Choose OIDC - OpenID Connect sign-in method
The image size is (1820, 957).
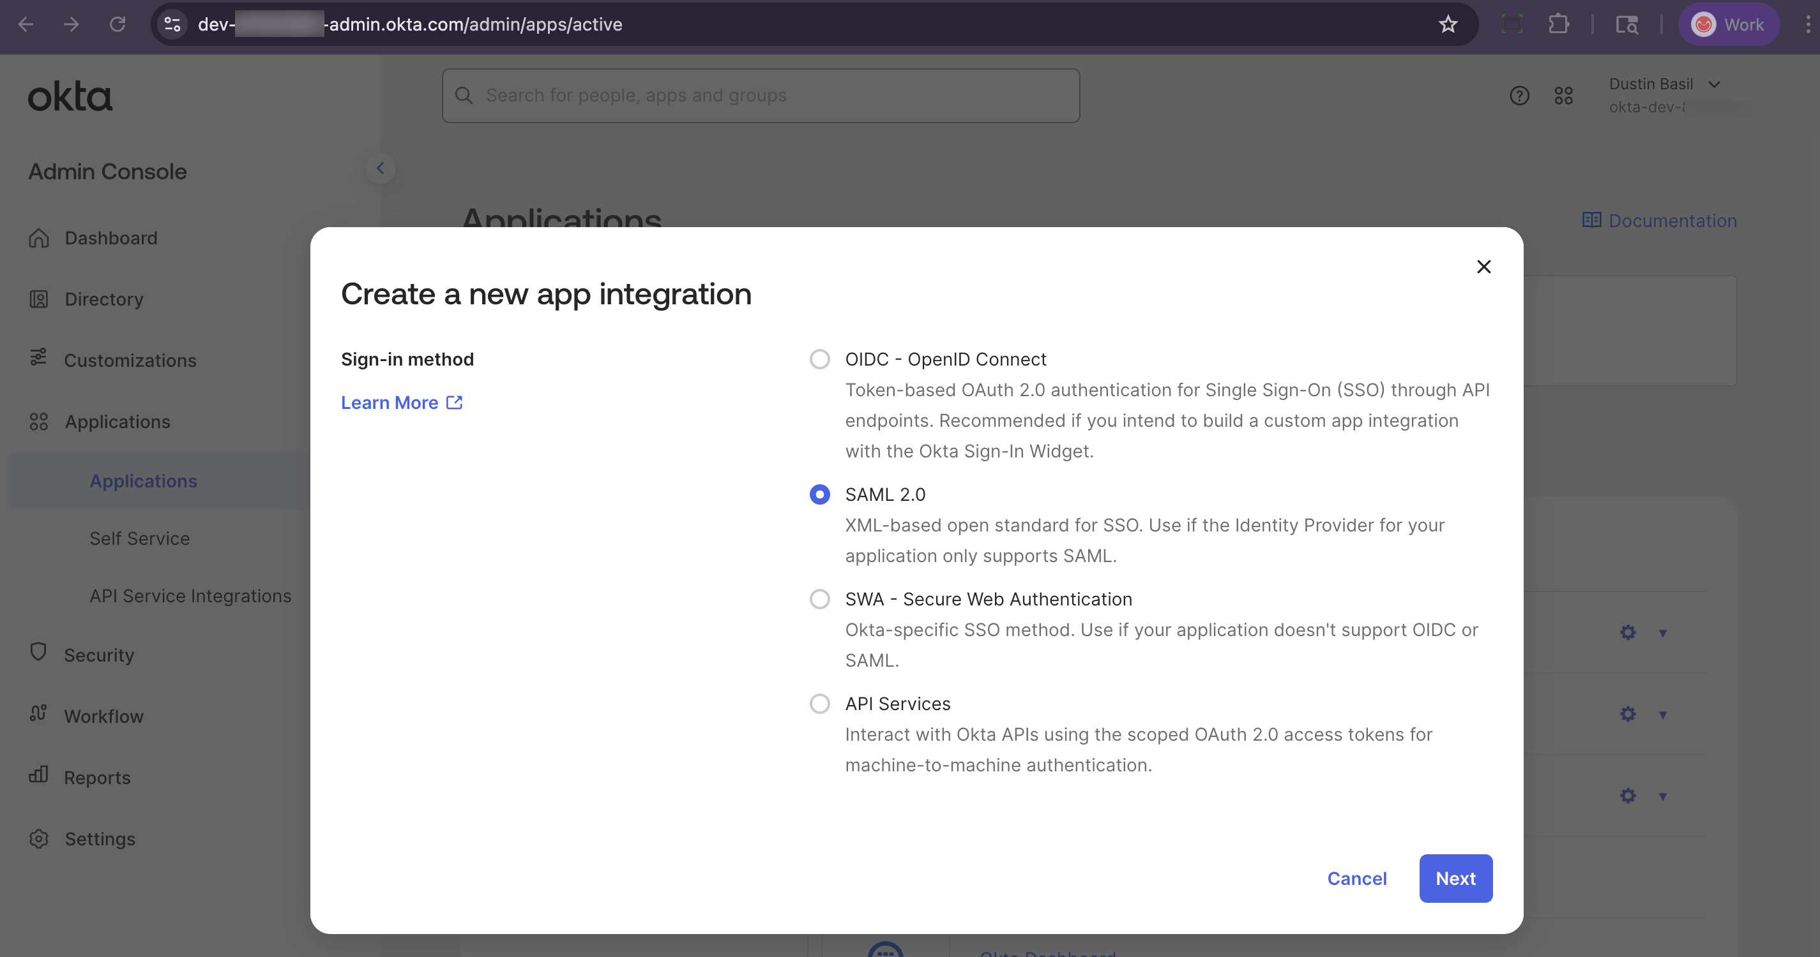tap(819, 359)
